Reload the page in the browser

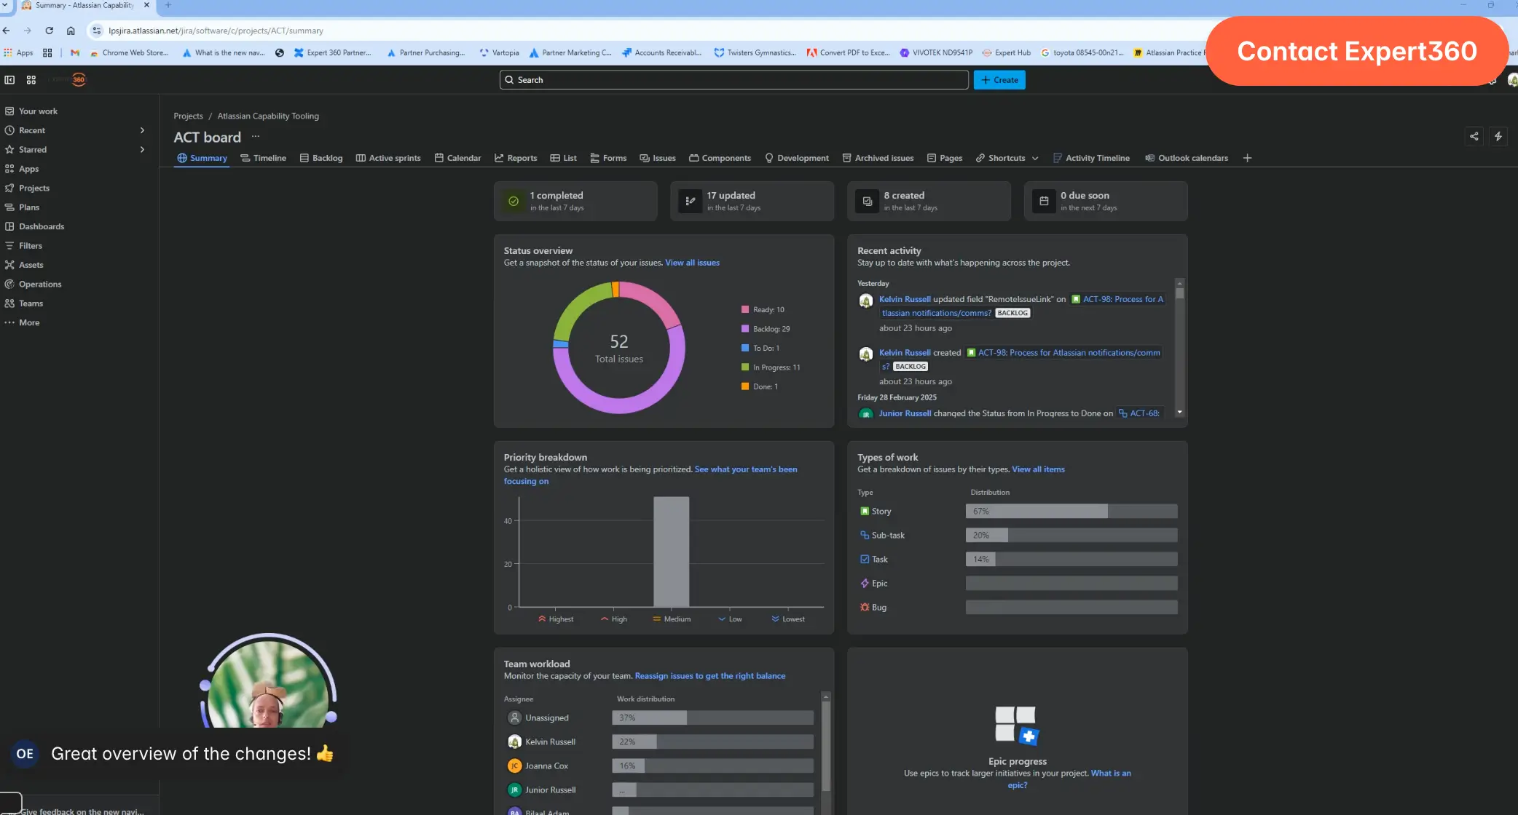point(49,31)
